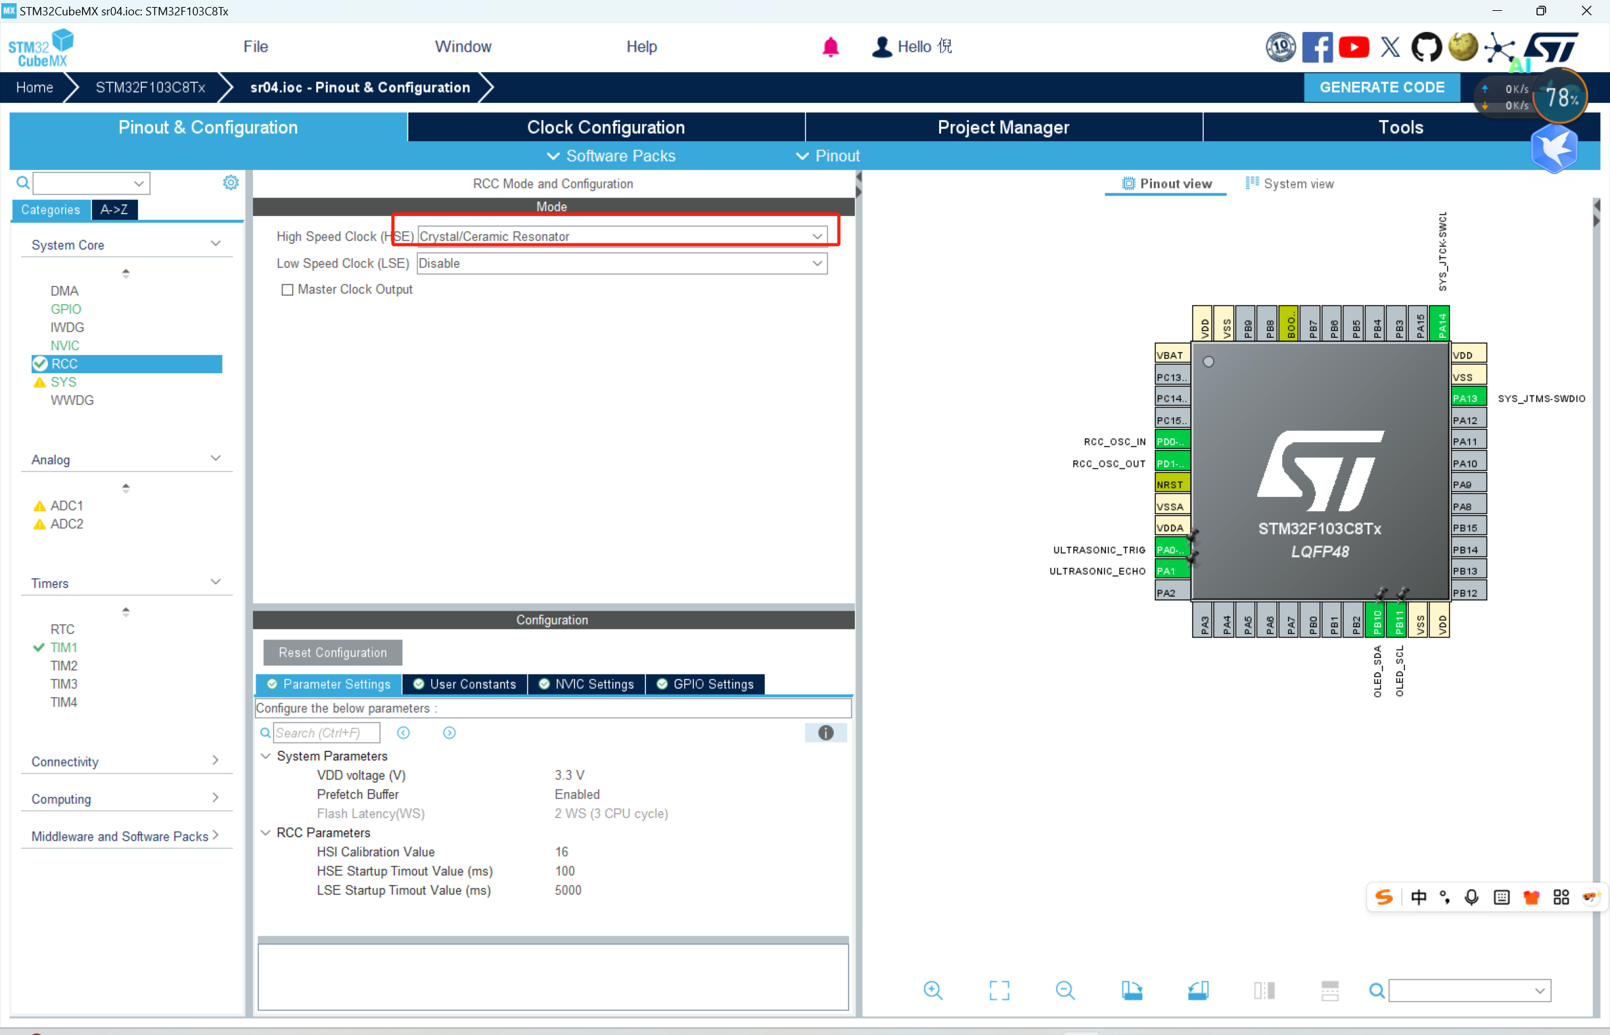Click the parameter Search (Ctrl+F) field
Image resolution: width=1610 pixels, height=1035 pixels.
coord(326,733)
